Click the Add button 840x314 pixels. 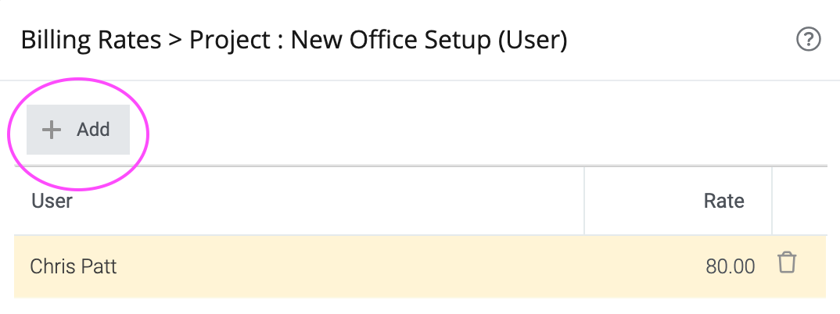78,130
